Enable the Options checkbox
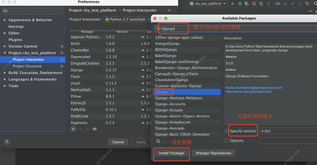This screenshot has width=317, height=165. [226, 141]
